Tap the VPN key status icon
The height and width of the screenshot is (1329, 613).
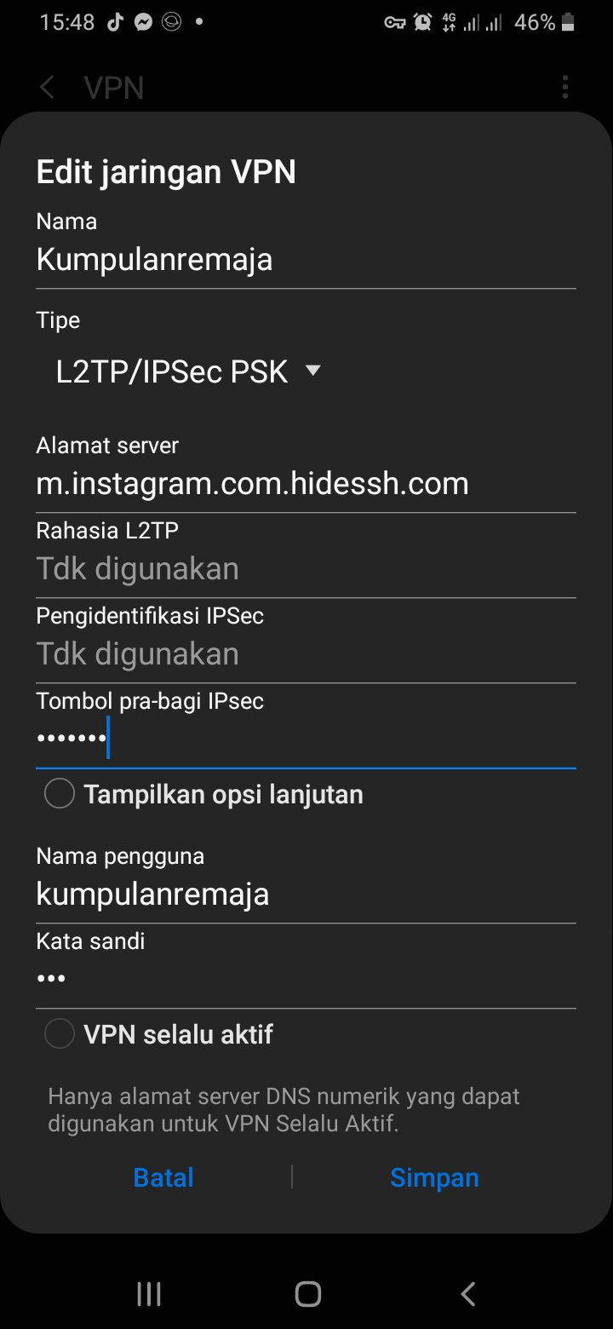(x=395, y=23)
